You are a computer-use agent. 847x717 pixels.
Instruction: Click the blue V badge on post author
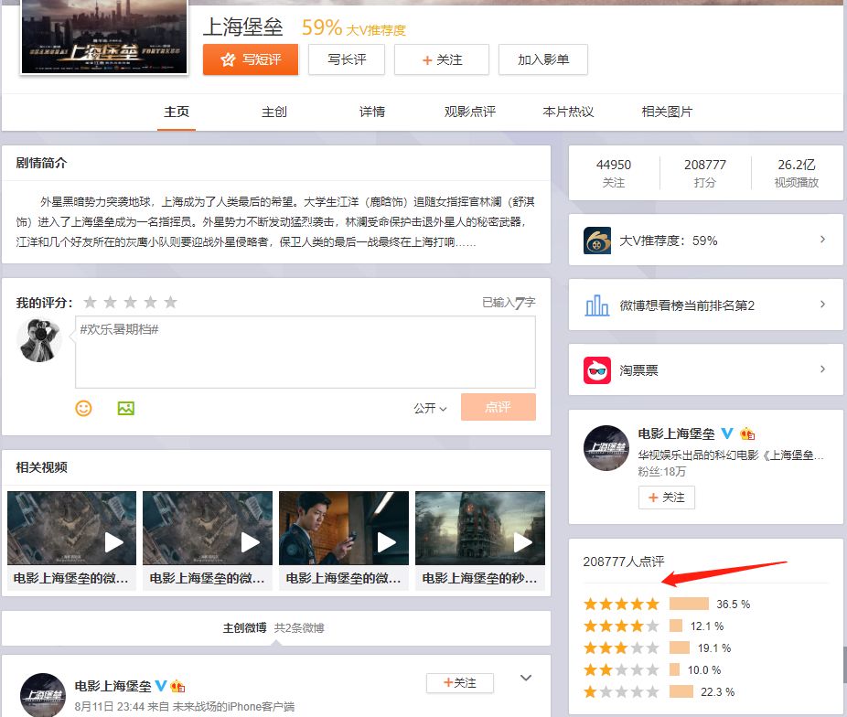coord(161,686)
